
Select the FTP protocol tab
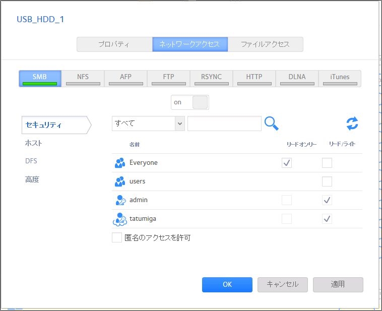(x=169, y=79)
